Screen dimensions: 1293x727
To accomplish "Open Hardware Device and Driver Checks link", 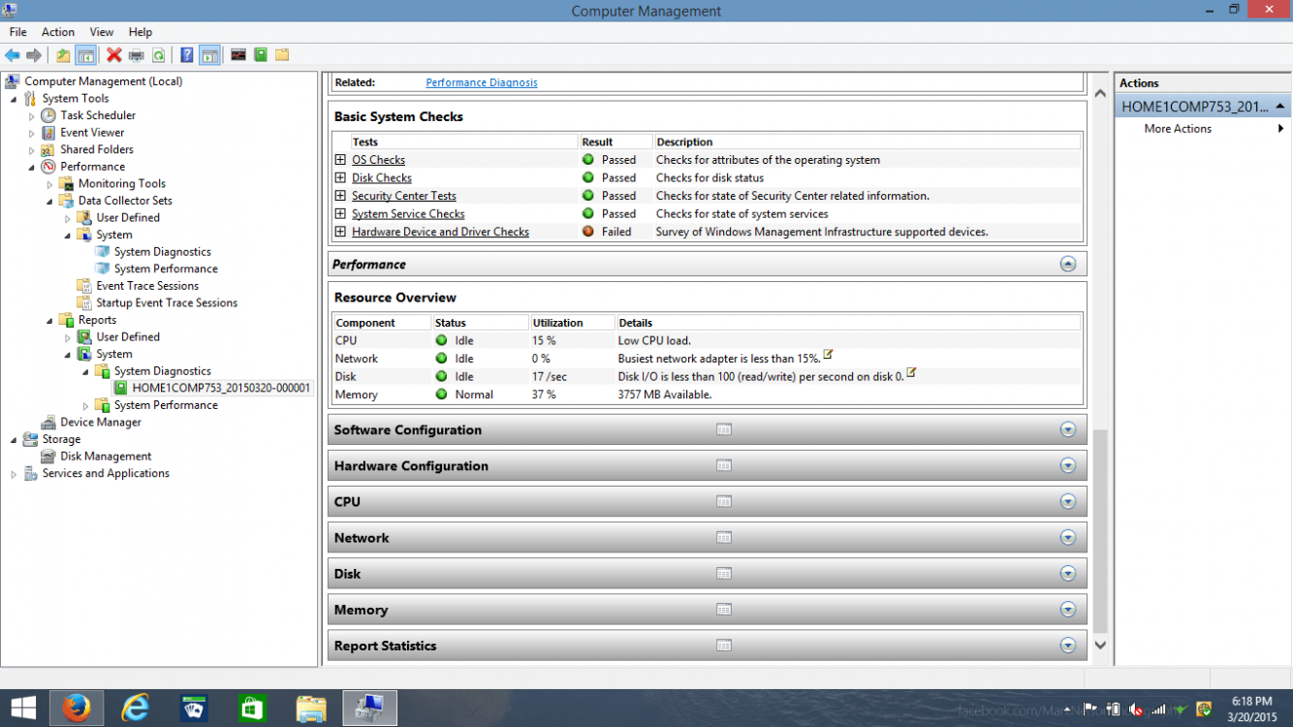I will click(440, 232).
